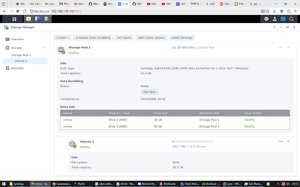Click the 40 GB drive size cell
Viewport: 300px width, 187px height.
click(x=158, y=126)
